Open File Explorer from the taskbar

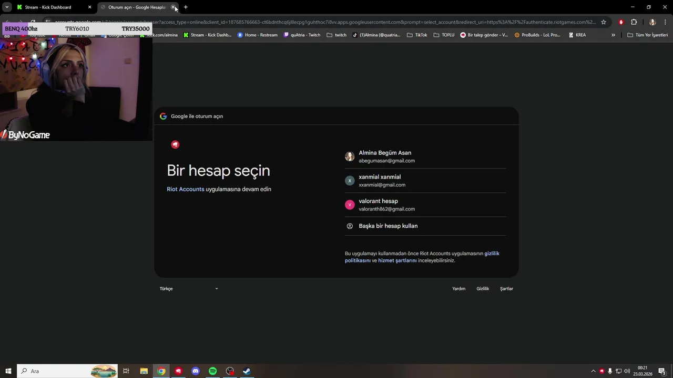144,371
